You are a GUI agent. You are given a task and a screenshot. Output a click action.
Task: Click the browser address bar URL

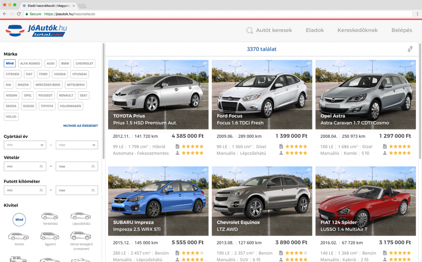click(69, 14)
